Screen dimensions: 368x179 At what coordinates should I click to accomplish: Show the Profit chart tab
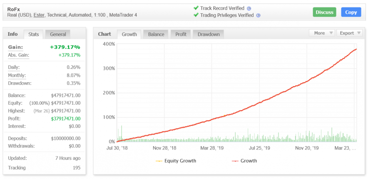(181, 34)
